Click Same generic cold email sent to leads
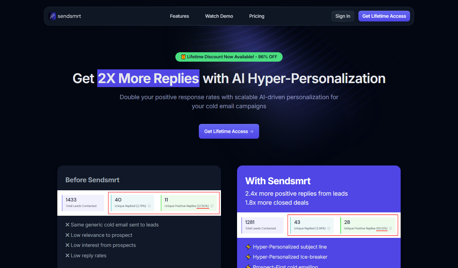The height and width of the screenshot is (268, 458). click(115, 225)
